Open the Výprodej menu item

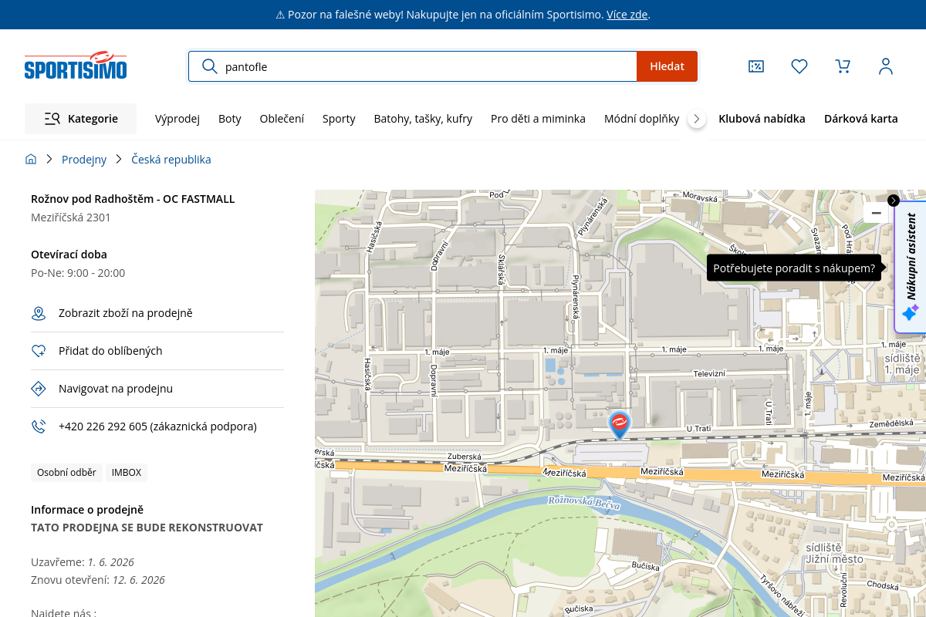177,119
